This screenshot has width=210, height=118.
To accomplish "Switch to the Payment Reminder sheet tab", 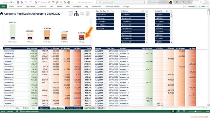I will point(74,108).
